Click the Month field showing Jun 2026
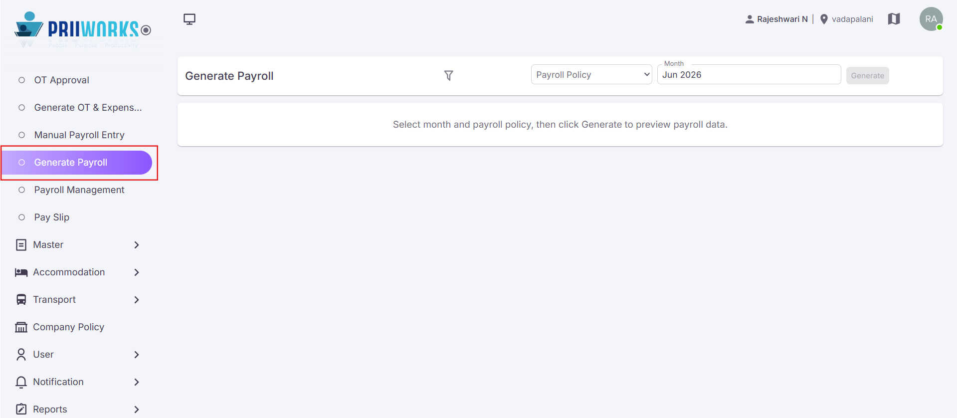Viewport: 957px width, 418px height. click(x=749, y=74)
